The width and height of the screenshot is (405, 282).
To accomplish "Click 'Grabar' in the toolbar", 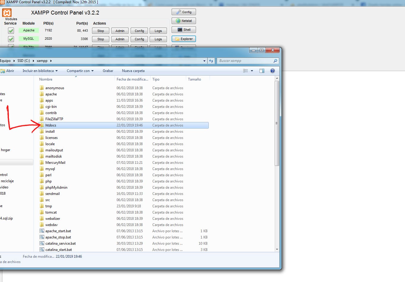I will pos(108,71).
